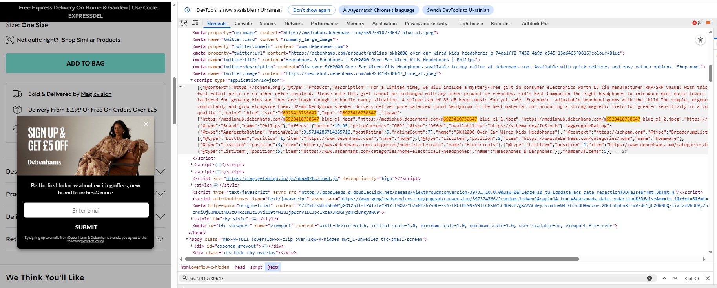The width and height of the screenshot is (717, 288).
Task: Click the magnifier icon in the DevTools search bar
Action: 184,278
